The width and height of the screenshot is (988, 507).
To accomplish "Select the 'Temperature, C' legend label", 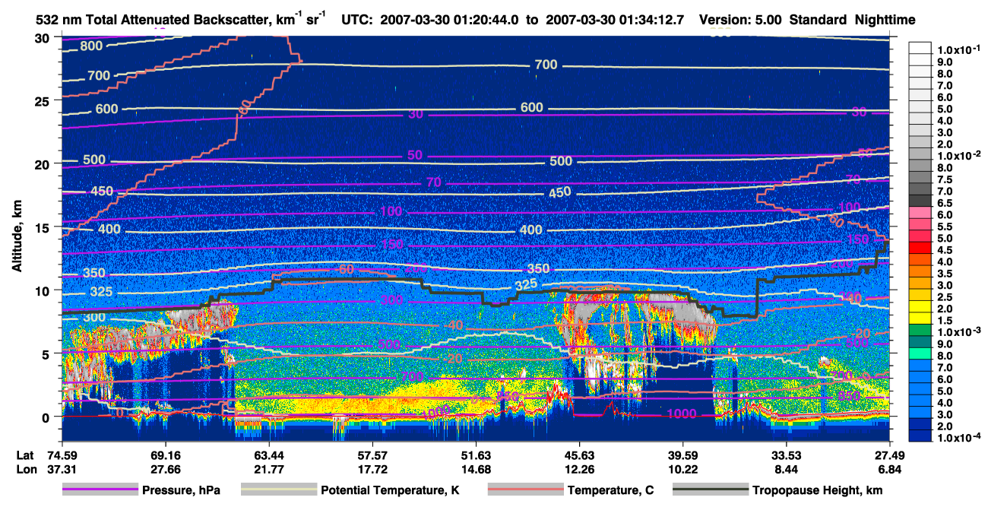I will [610, 490].
